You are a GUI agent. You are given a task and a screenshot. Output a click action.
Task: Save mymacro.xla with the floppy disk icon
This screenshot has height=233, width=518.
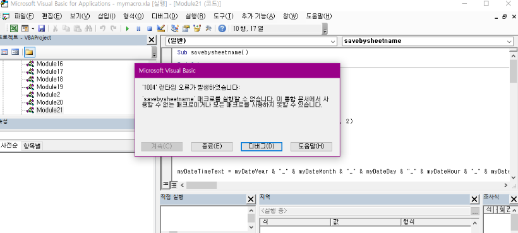click(41, 28)
